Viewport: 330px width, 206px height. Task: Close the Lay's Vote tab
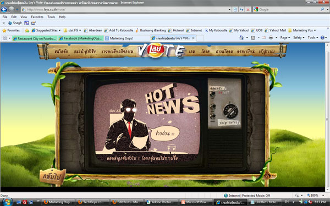(x=193, y=38)
